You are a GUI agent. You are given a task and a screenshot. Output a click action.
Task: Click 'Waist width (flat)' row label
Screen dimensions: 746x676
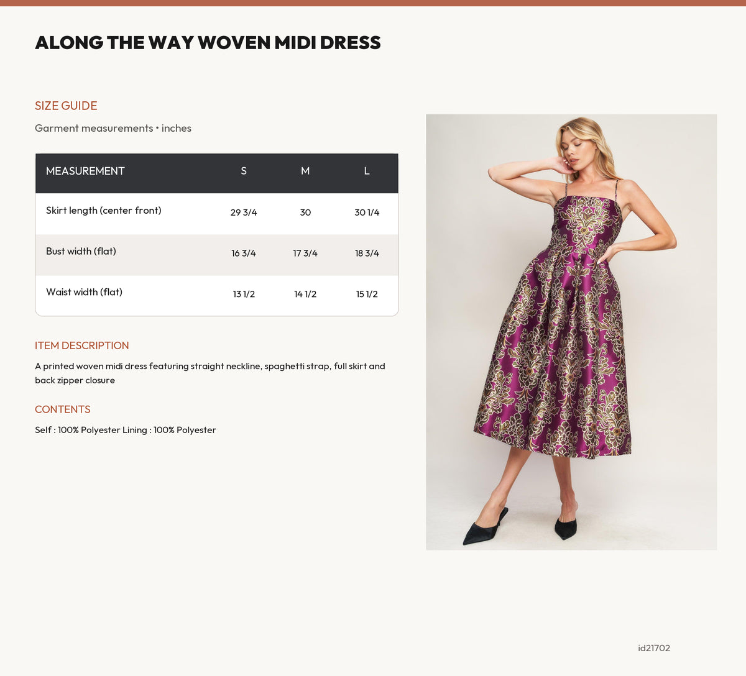click(84, 292)
